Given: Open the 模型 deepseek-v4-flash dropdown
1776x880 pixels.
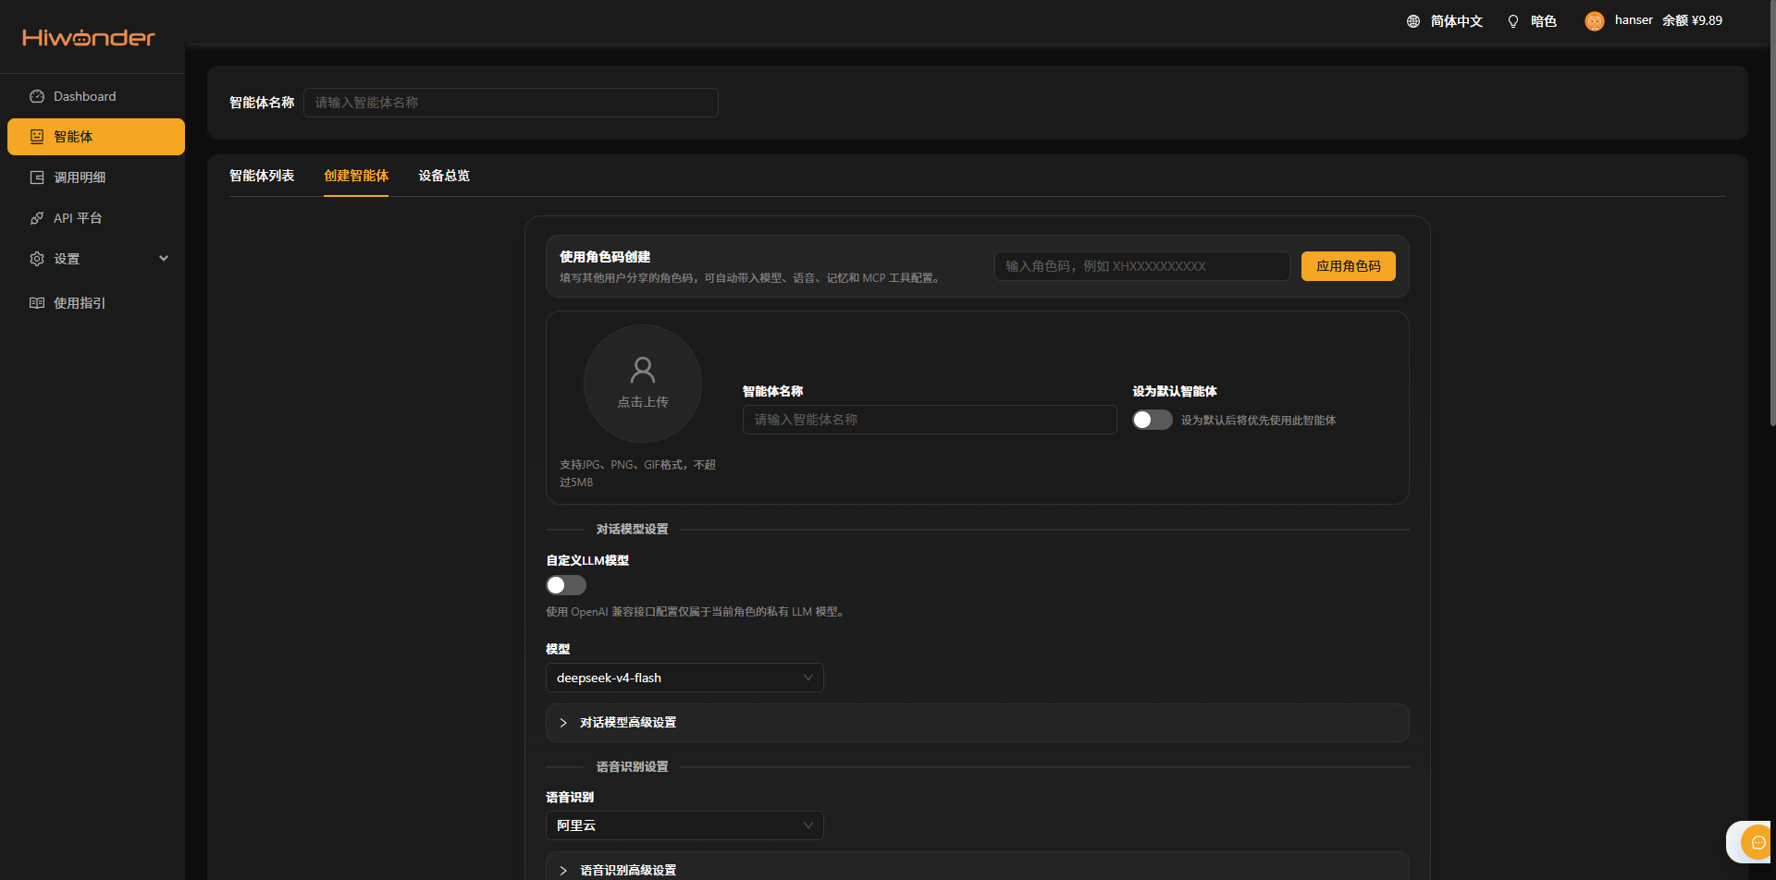Looking at the screenshot, I should pyautogui.click(x=684, y=678).
